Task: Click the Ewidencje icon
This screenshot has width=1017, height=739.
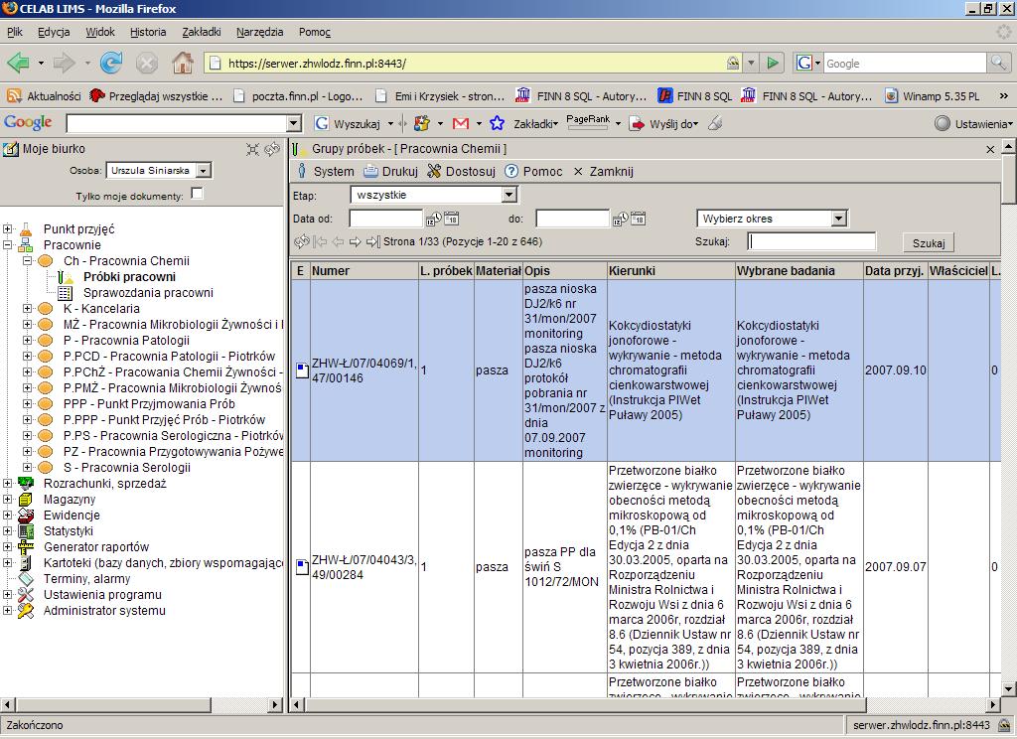Action: (25, 516)
